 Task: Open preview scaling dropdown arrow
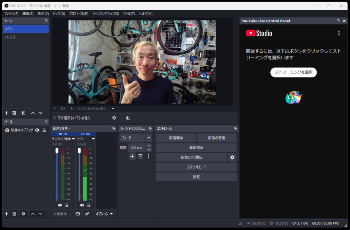[x=113, y=108]
